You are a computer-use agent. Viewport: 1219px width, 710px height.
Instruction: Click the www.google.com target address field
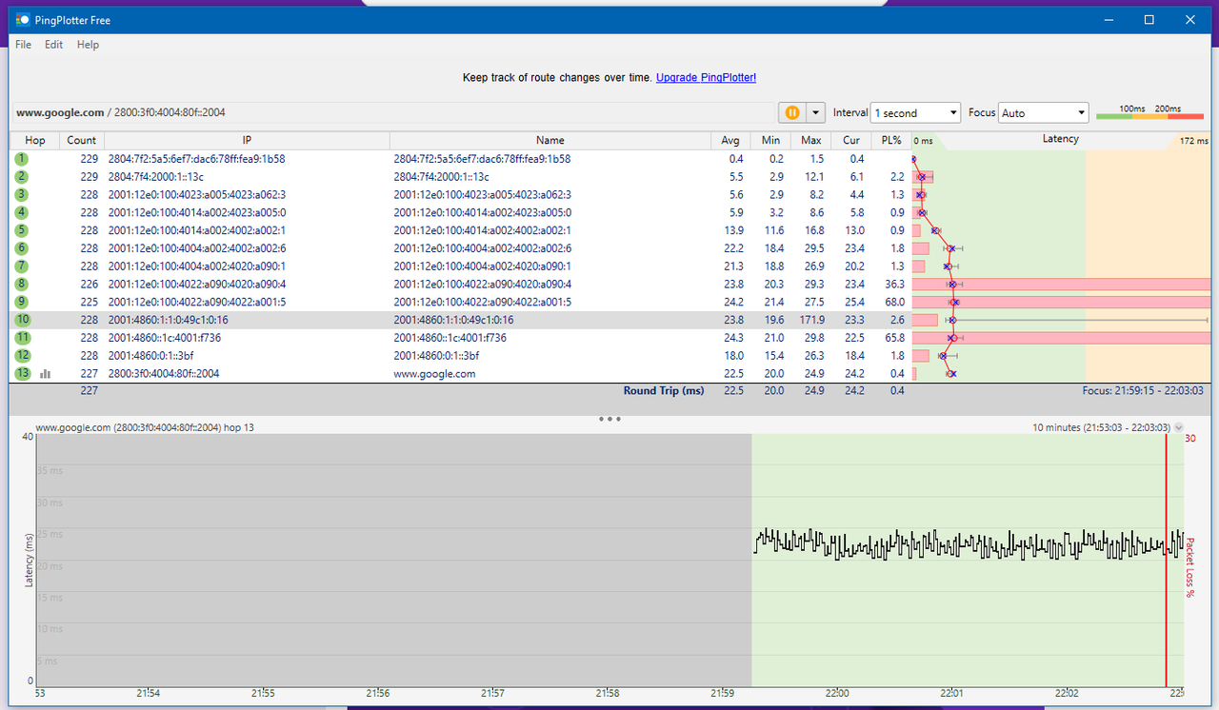pos(392,112)
